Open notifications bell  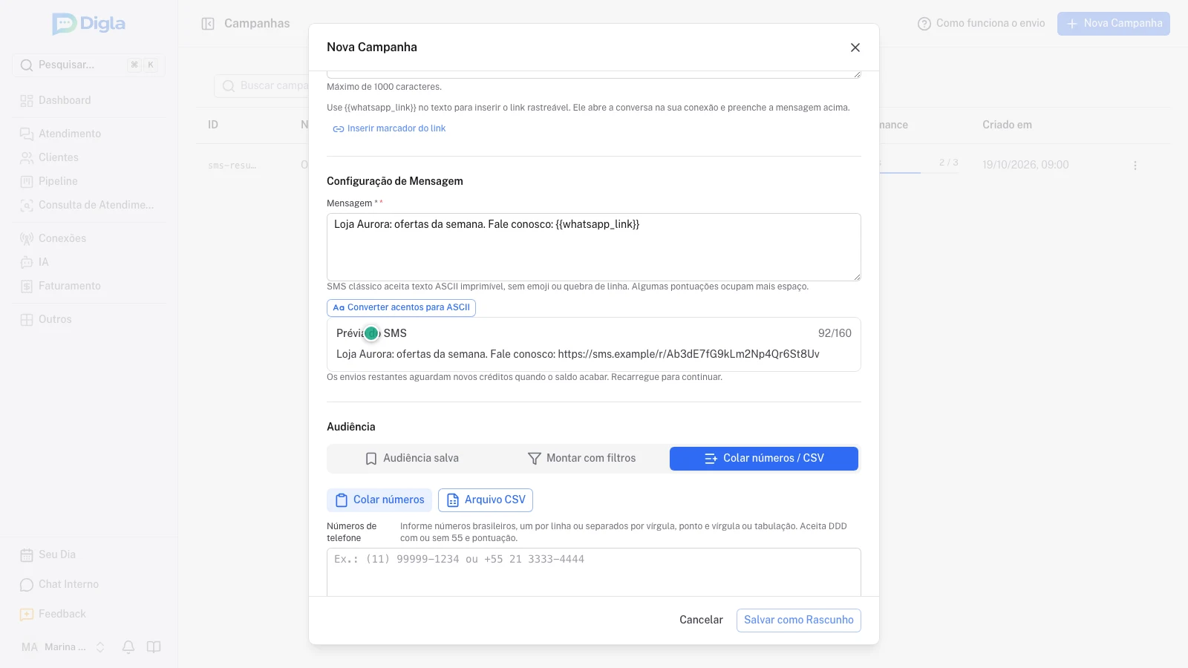pyautogui.click(x=128, y=647)
